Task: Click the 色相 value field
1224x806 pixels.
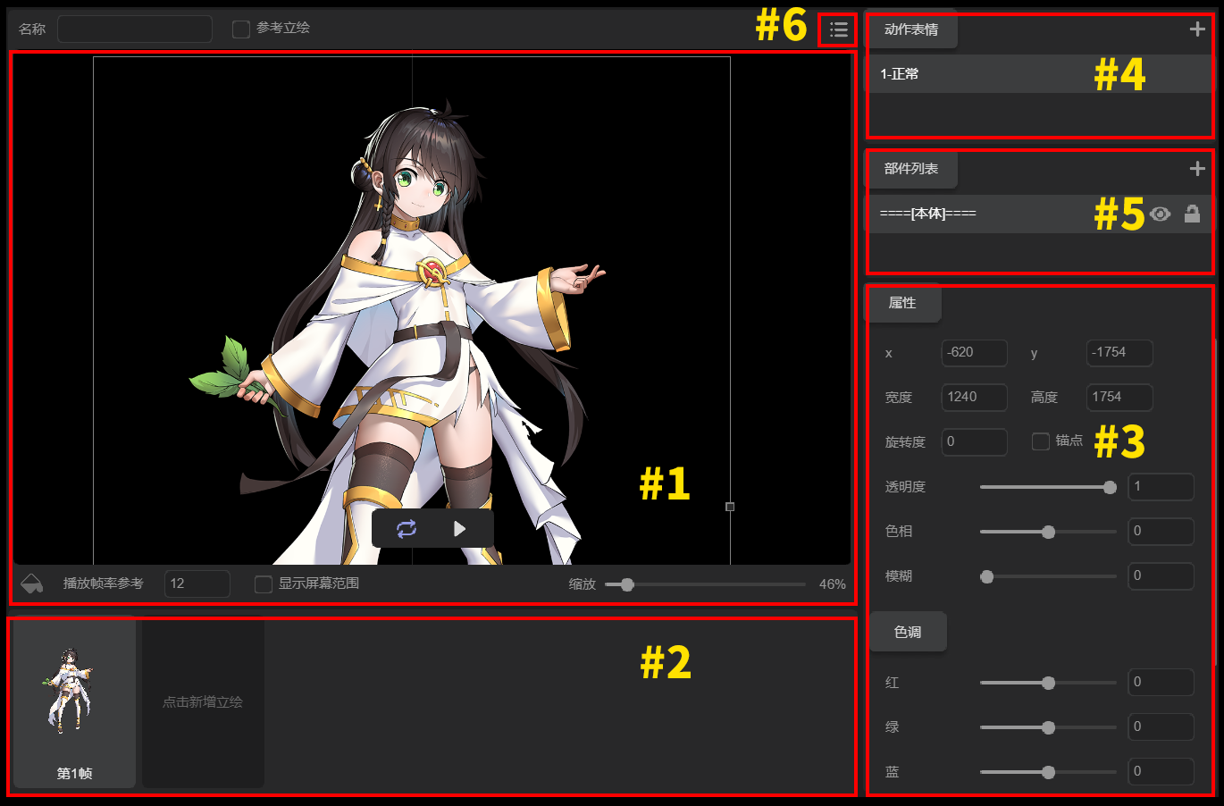Action: (x=1161, y=532)
